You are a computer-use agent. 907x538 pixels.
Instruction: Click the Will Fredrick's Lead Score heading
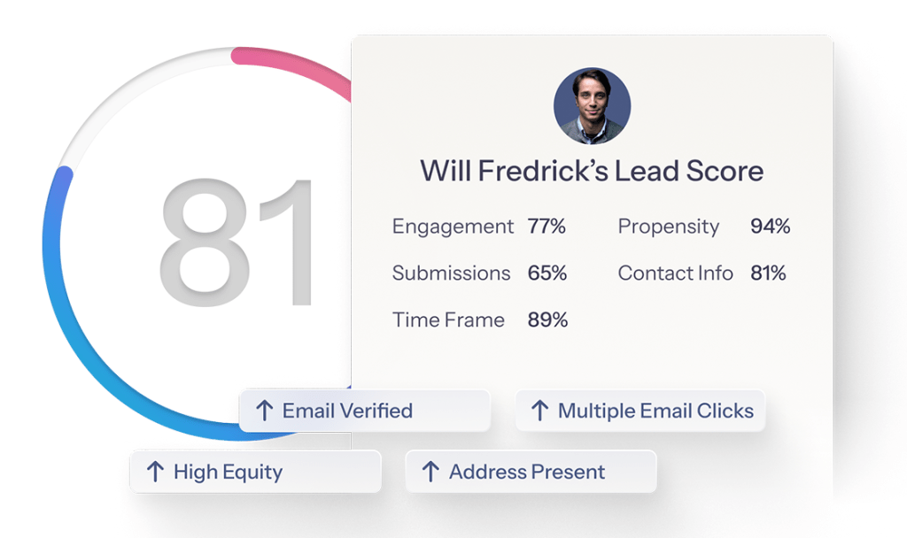tap(592, 171)
